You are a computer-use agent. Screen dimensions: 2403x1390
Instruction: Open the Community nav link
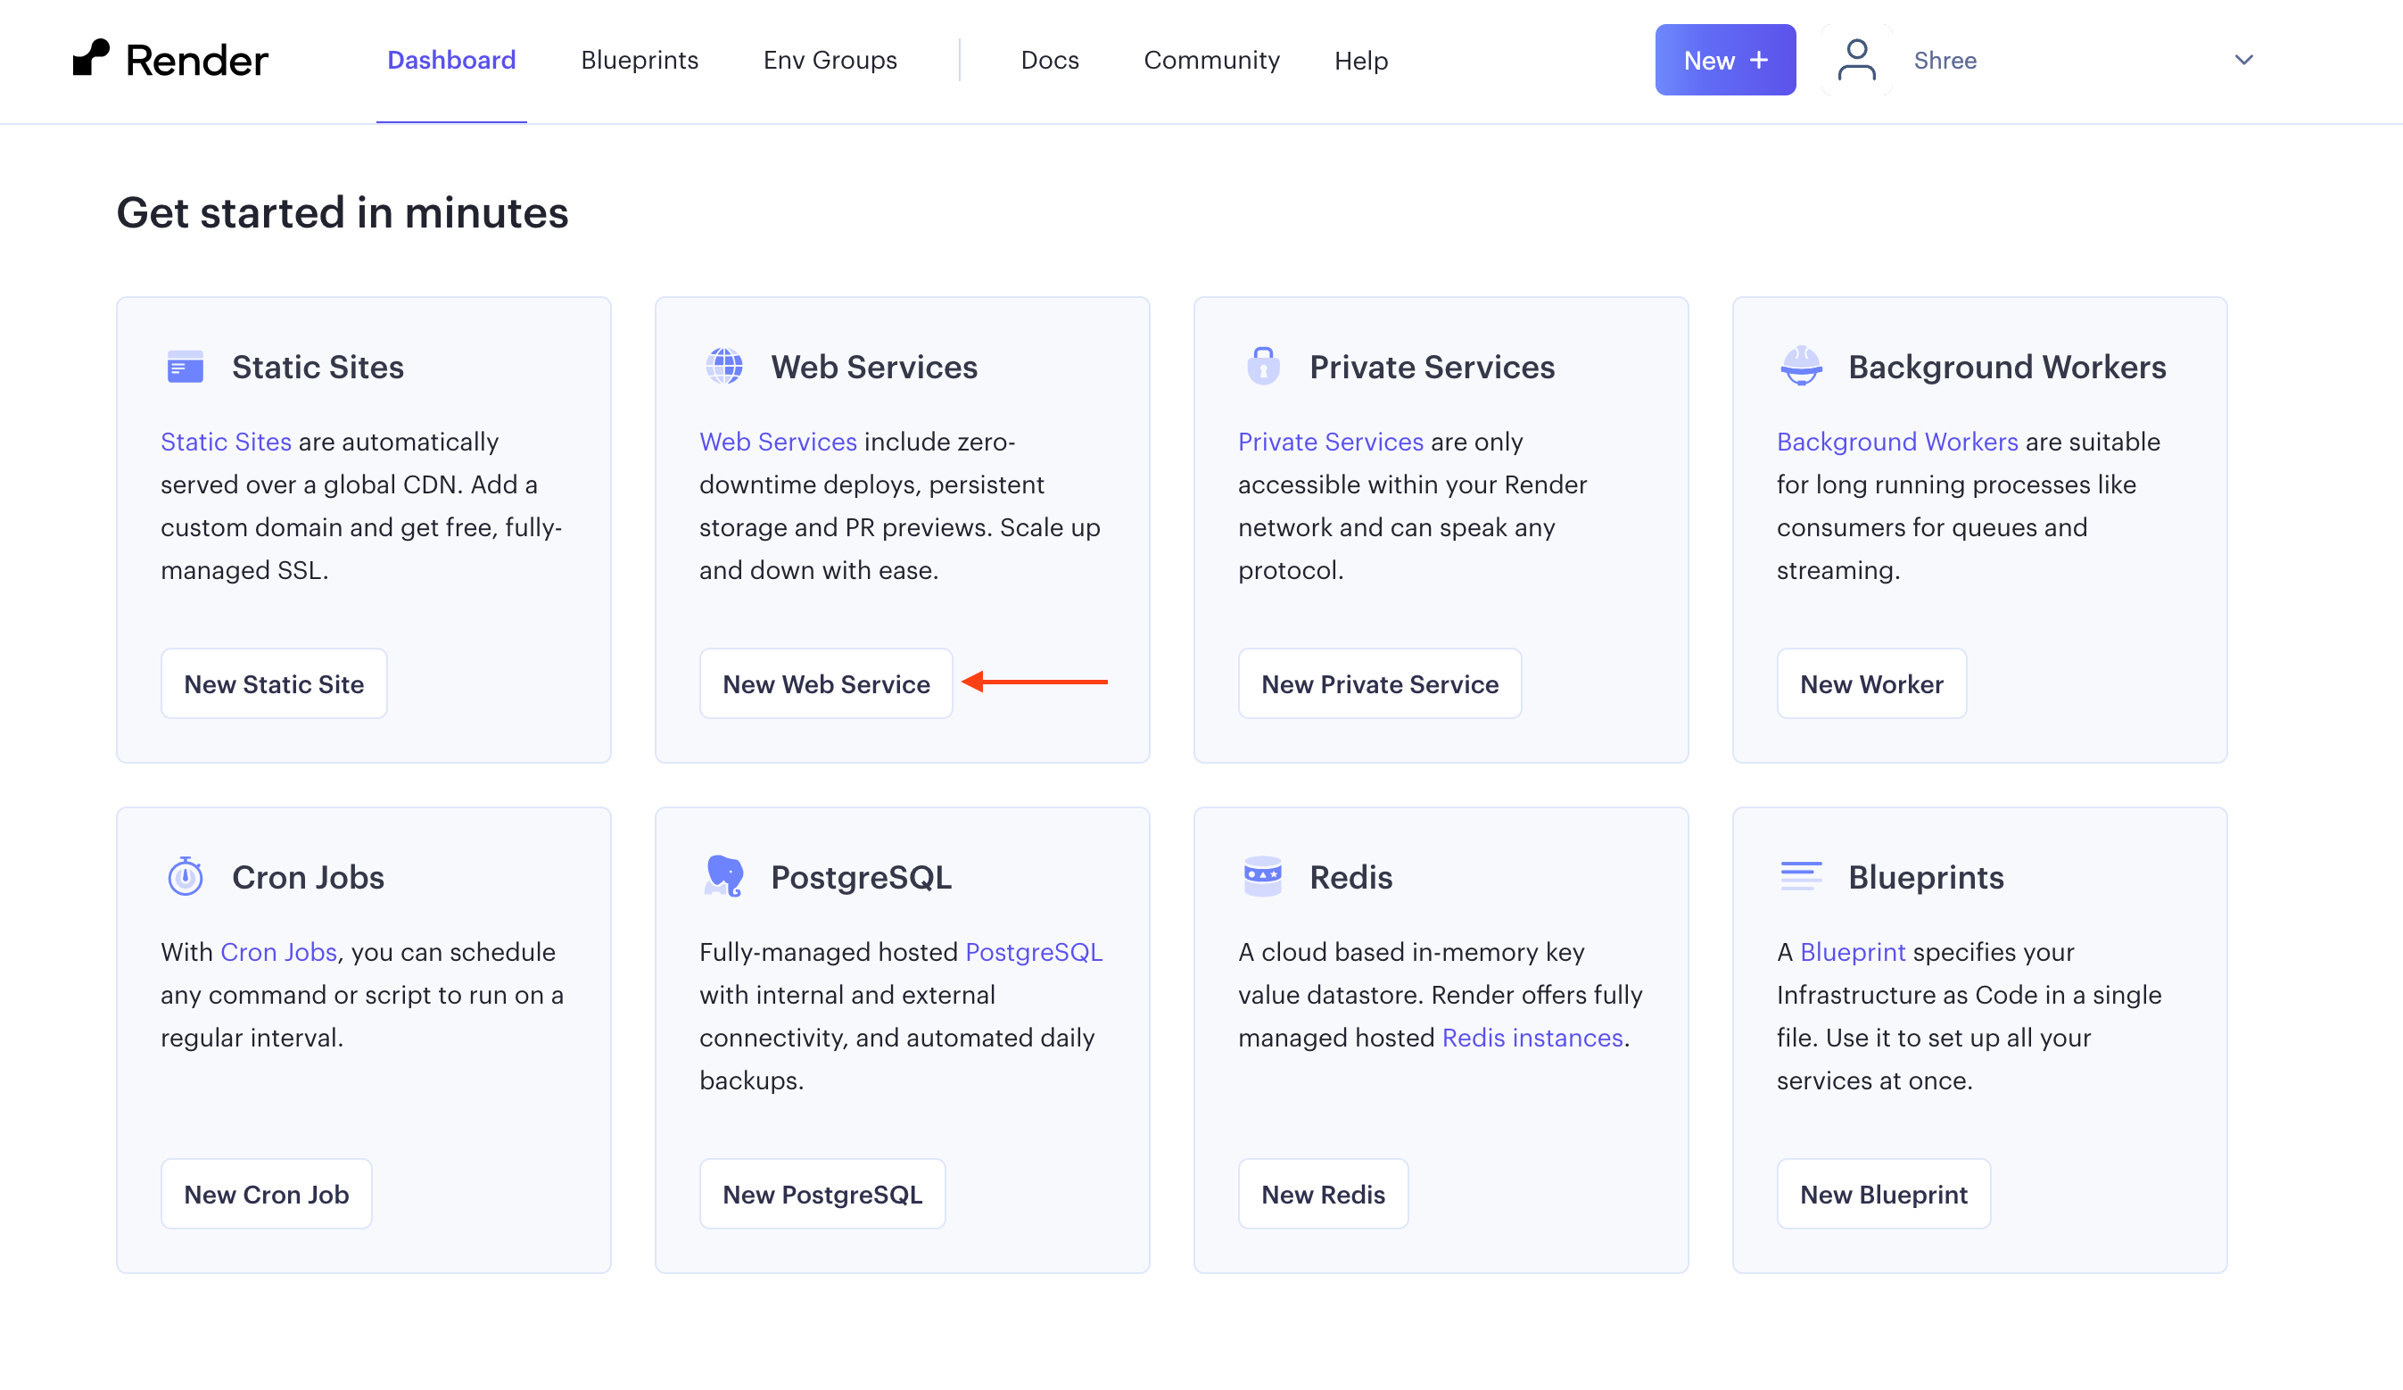1211,60
